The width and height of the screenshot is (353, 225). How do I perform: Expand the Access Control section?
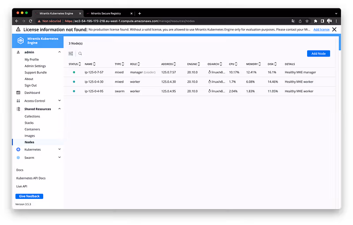[x=60, y=101]
